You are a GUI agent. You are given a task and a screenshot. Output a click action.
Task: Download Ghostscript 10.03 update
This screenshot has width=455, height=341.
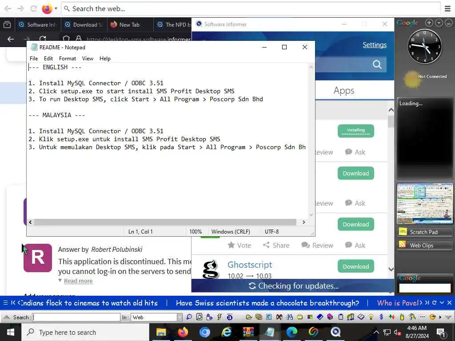[x=356, y=266]
